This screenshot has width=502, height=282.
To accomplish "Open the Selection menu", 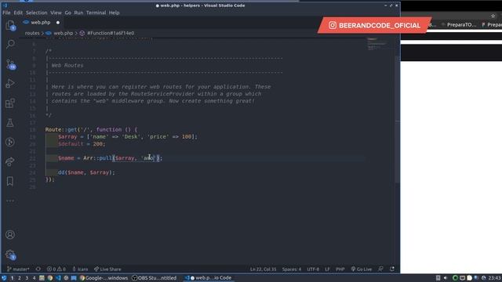I will pos(37,13).
